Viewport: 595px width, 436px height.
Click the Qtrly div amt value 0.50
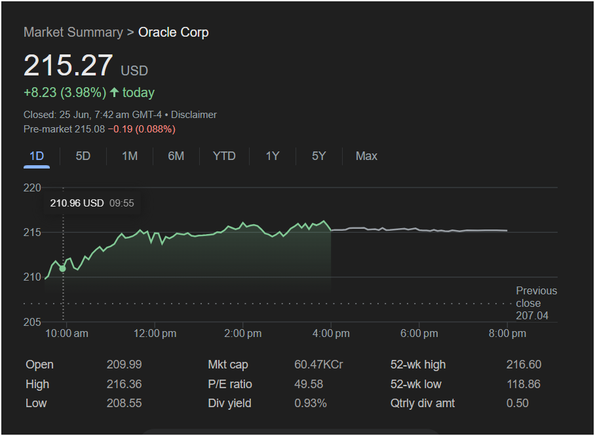click(518, 403)
